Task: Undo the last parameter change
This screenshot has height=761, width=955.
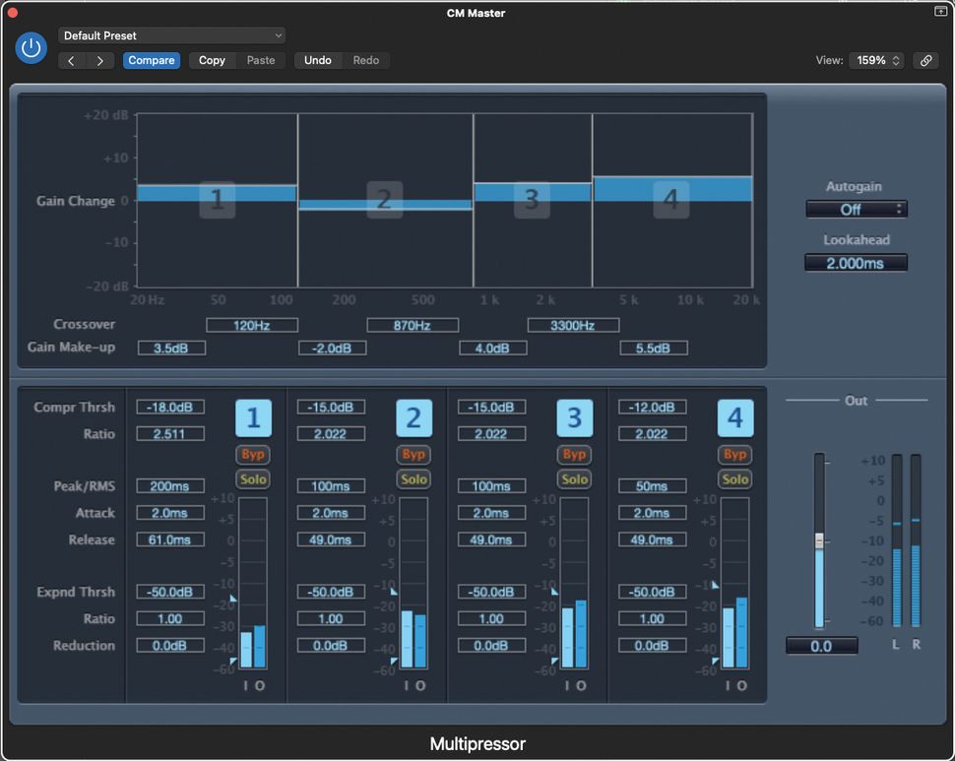Action: [317, 60]
